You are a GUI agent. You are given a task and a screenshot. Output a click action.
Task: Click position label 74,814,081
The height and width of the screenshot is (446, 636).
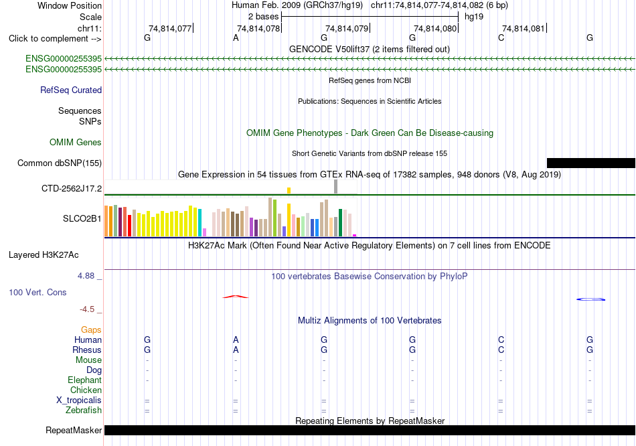[x=524, y=28]
